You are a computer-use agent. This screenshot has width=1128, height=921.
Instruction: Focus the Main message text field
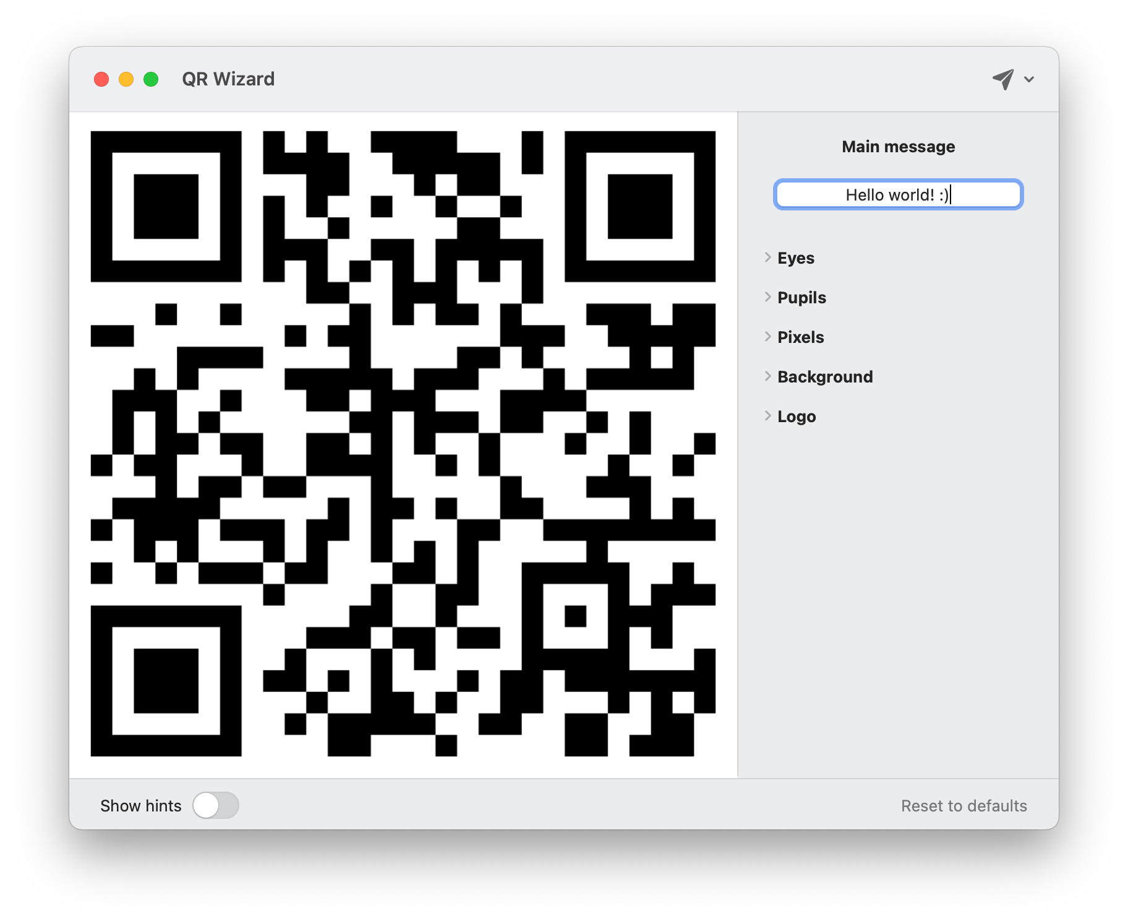point(897,194)
